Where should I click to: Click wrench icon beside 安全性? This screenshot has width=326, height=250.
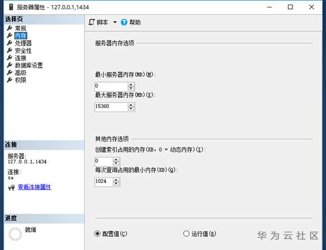point(9,51)
